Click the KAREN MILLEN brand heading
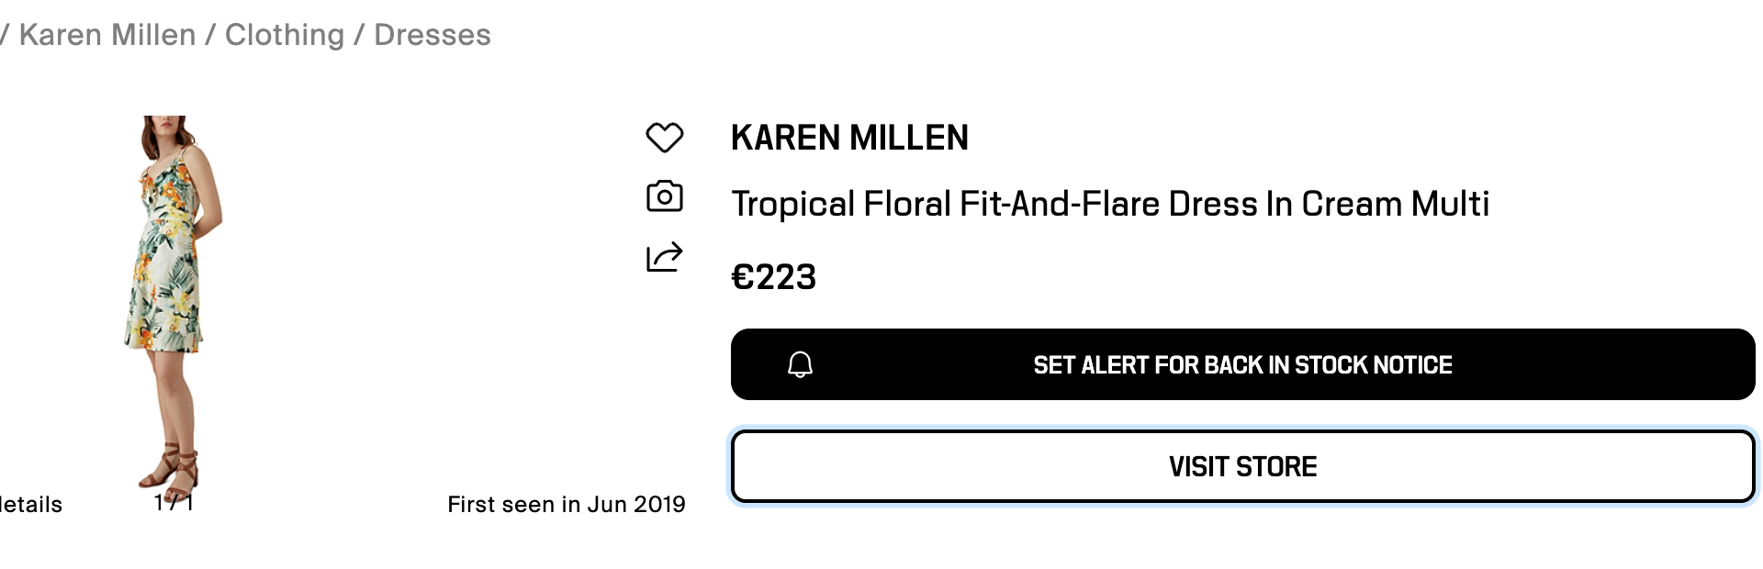The width and height of the screenshot is (1763, 569). tap(849, 138)
